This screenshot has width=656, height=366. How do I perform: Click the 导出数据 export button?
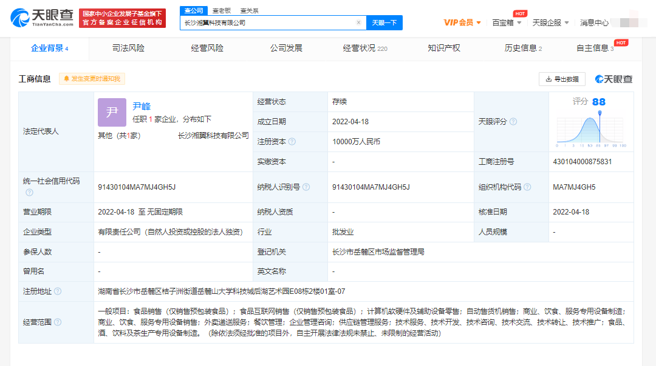pos(562,79)
